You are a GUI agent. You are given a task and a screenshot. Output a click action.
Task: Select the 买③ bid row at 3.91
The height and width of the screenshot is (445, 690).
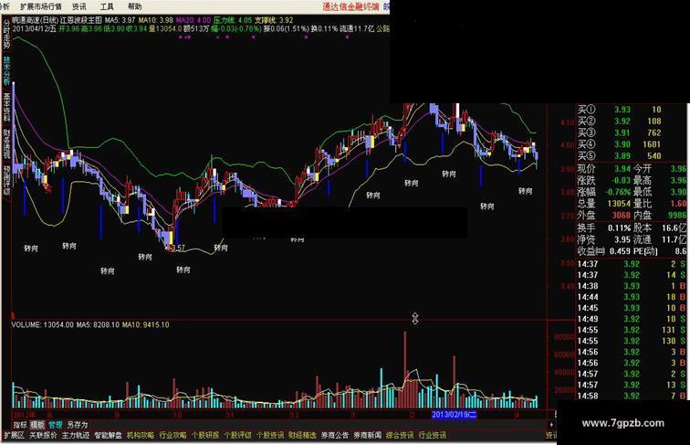click(x=620, y=132)
